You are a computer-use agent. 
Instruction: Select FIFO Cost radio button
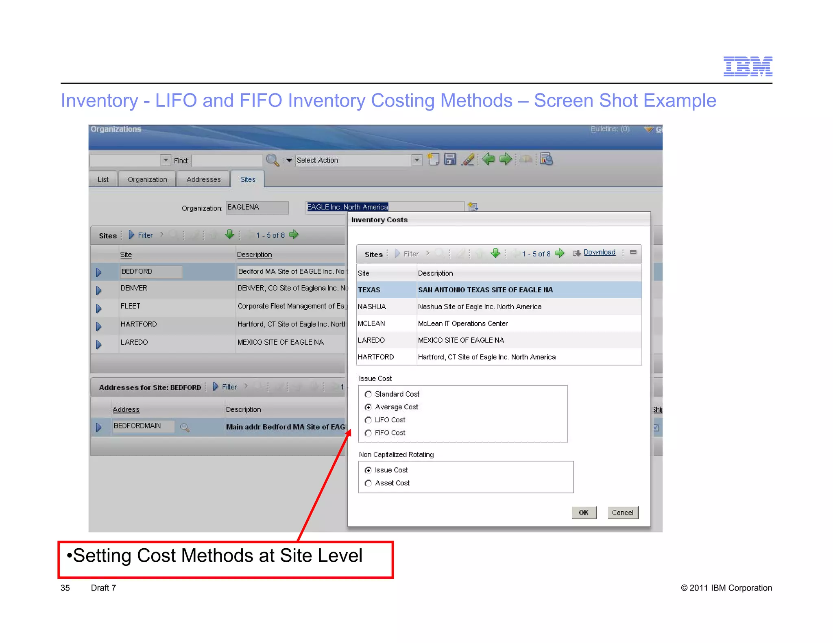click(x=368, y=433)
